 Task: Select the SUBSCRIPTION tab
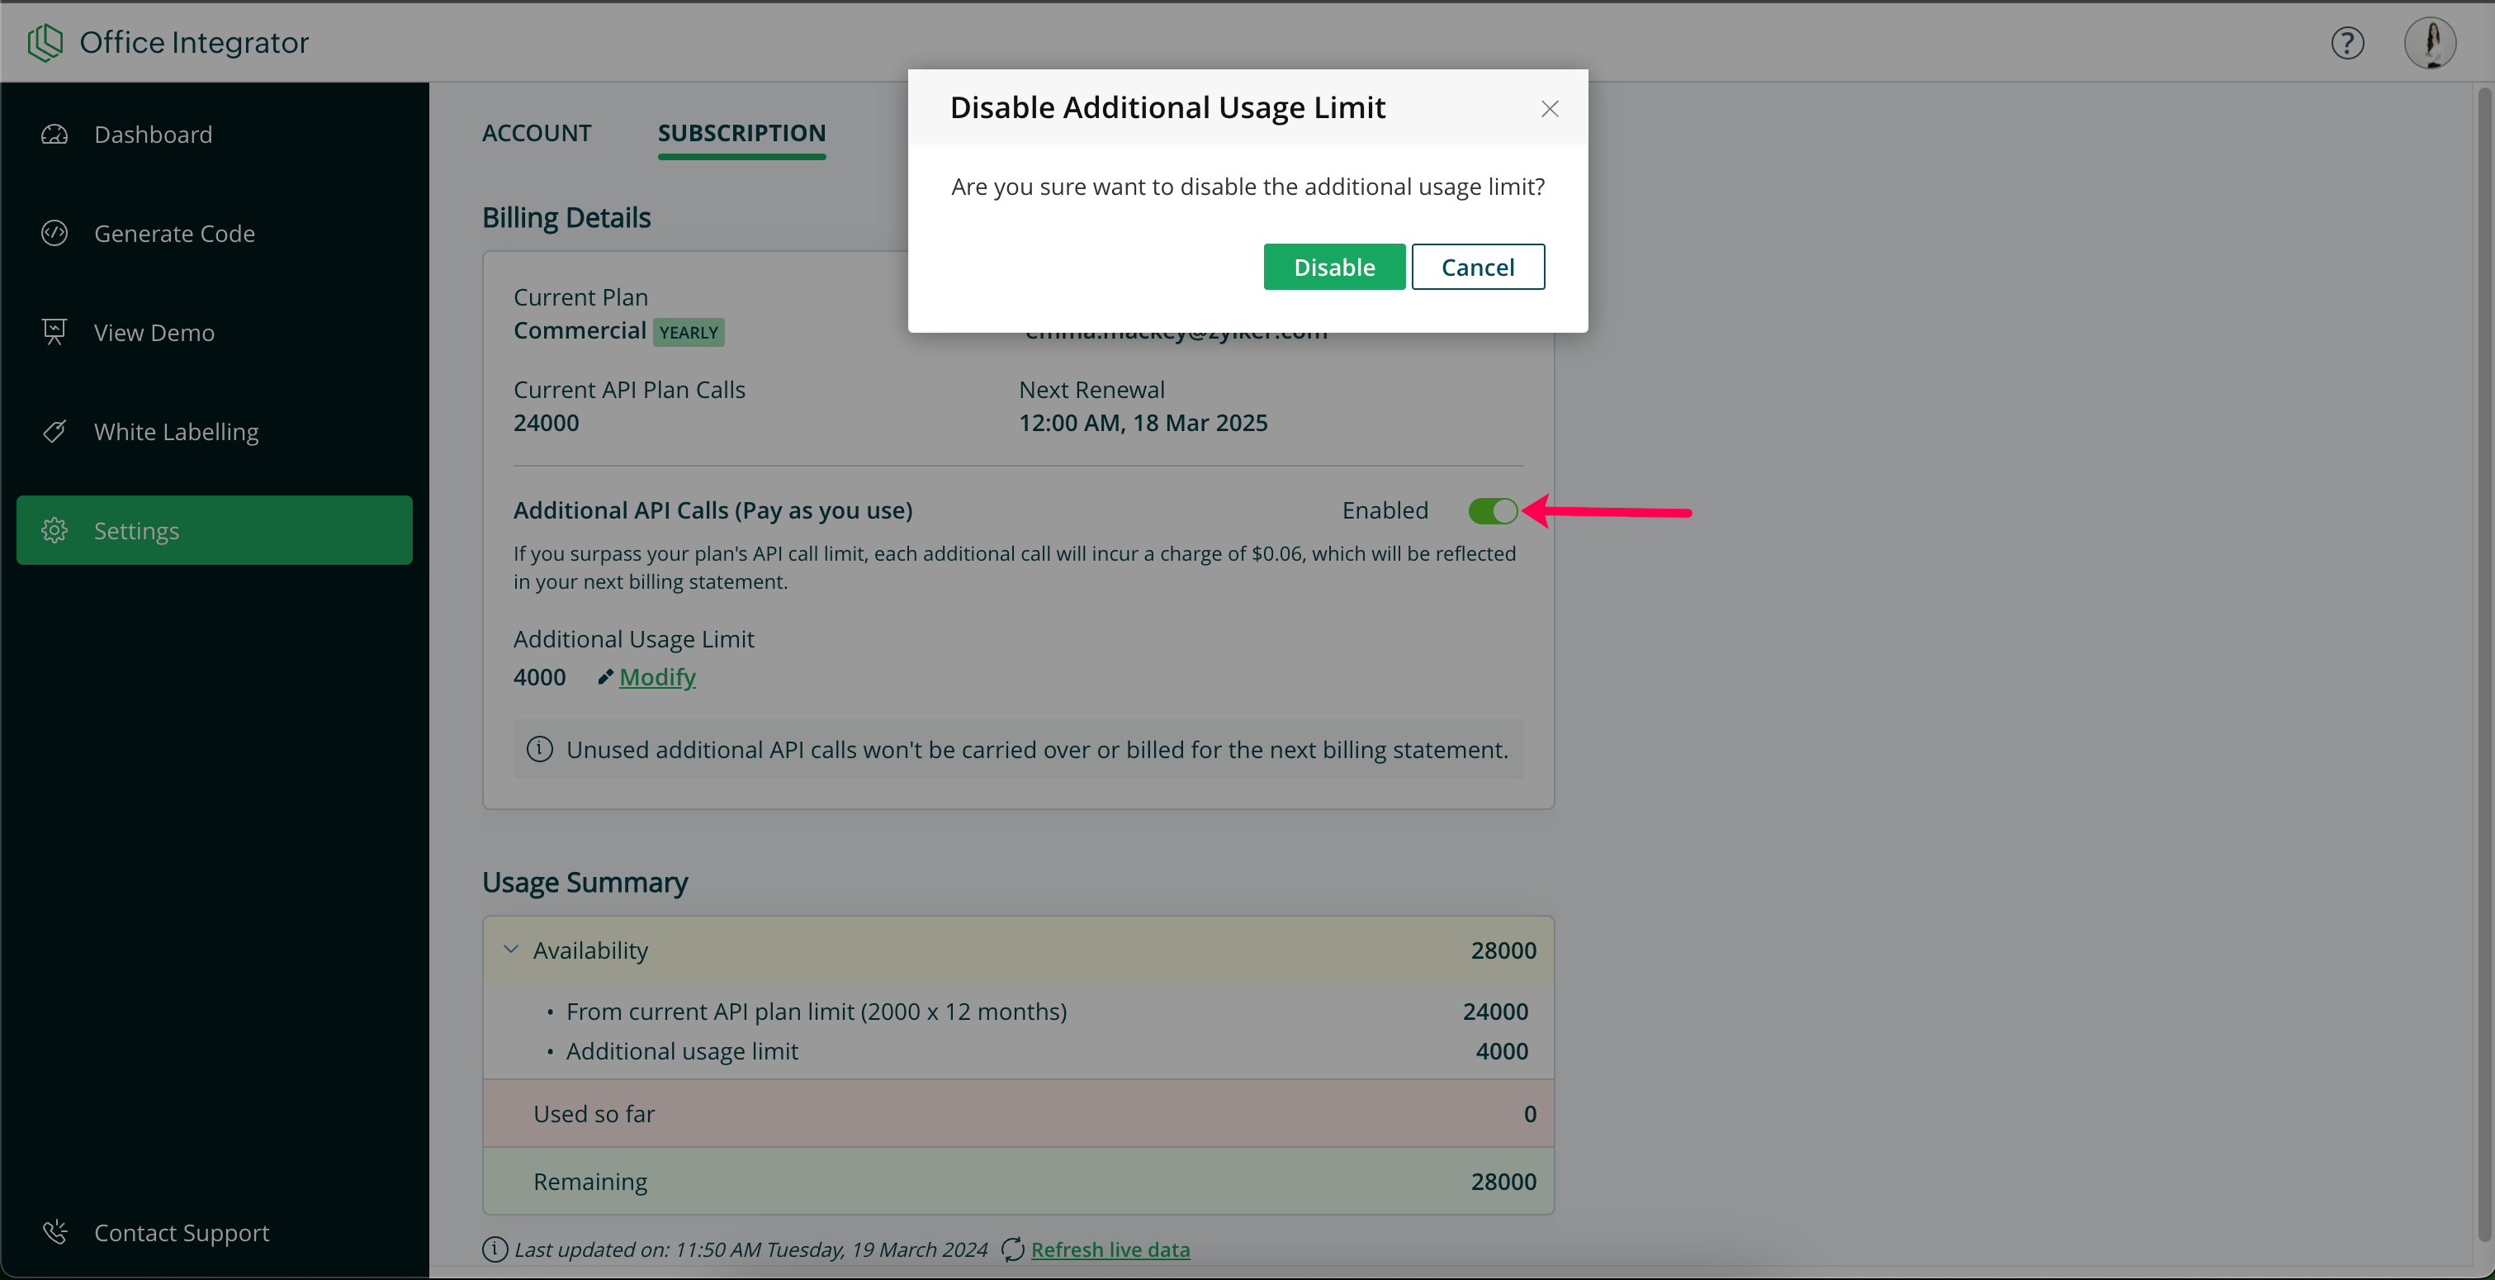coord(741,133)
